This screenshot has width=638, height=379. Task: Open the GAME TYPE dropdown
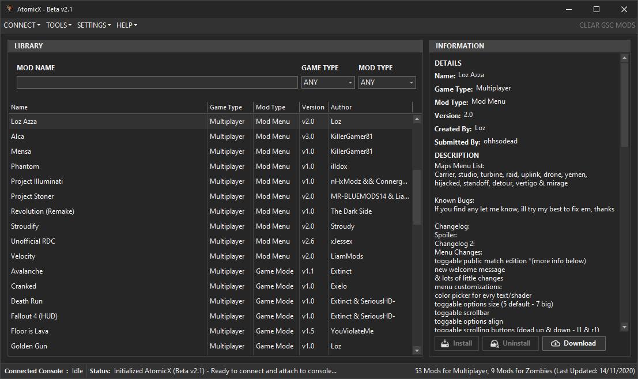pos(328,82)
